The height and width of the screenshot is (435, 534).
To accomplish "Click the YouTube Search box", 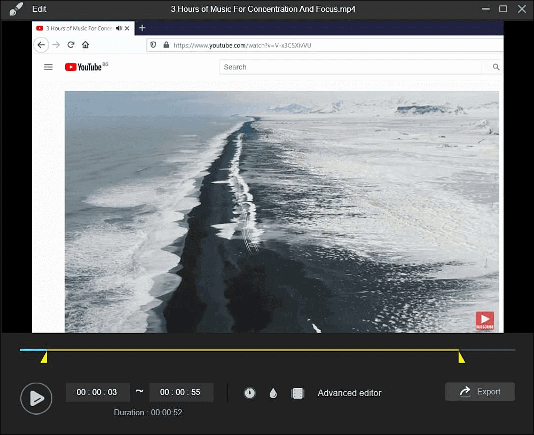I will (x=350, y=67).
